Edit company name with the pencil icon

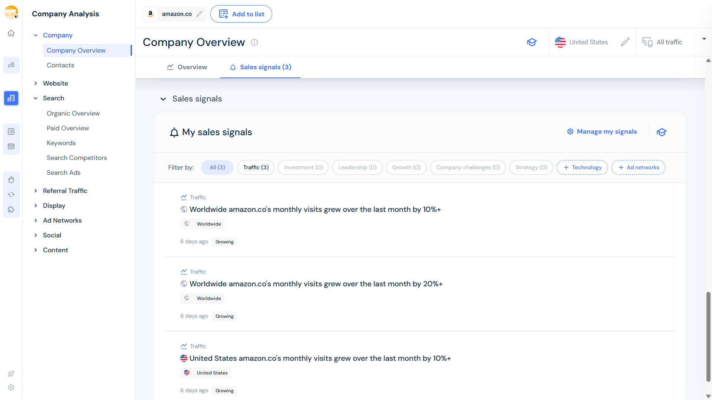(x=200, y=14)
